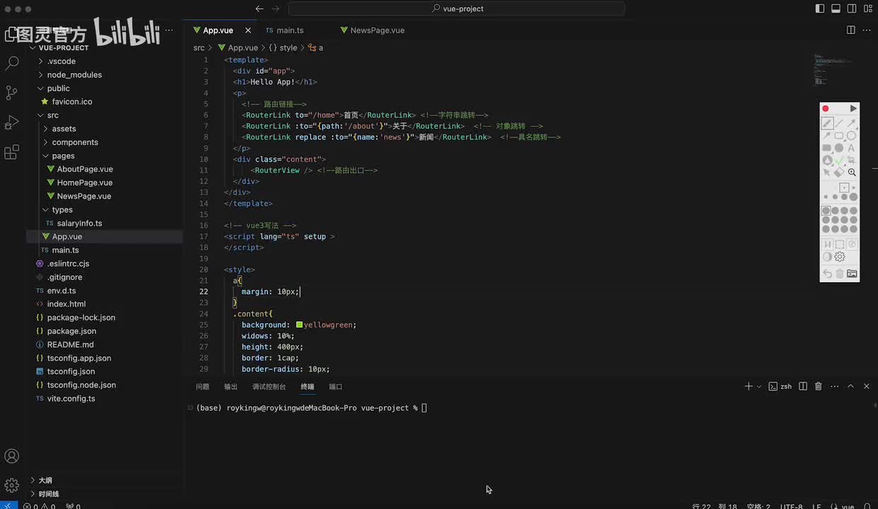Delete annotations with the trash icon
The image size is (878, 509).
point(840,274)
